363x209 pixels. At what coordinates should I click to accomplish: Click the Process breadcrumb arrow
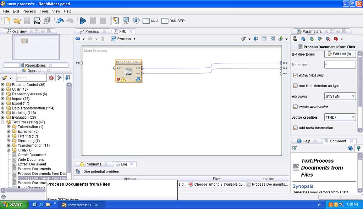134,39
